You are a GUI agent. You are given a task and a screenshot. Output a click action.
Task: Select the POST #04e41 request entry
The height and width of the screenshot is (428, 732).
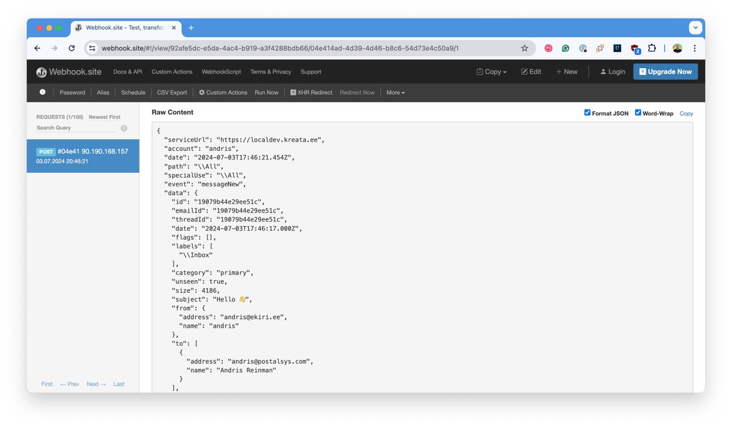click(83, 156)
